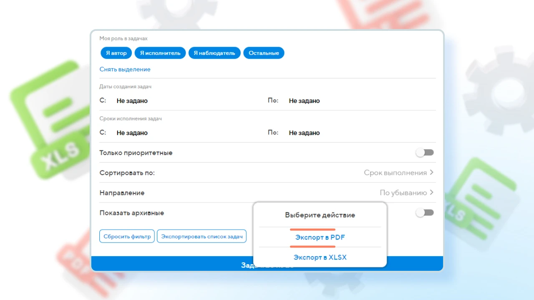
Task: Set creation date "С" value Не задано
Action: (x=132, y=101)
